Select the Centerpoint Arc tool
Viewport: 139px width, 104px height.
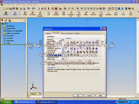coord(71,14)
